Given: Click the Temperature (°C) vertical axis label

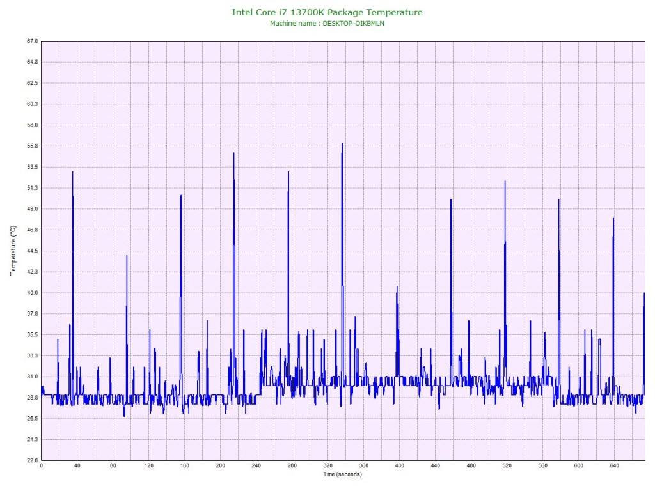Looking at the screenshot, I should 13,251.
